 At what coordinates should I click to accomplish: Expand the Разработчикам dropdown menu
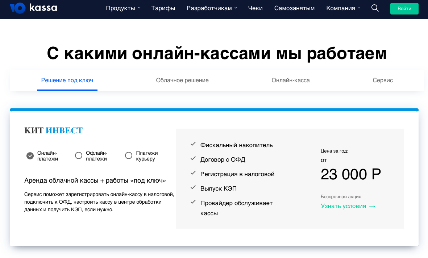212,8
